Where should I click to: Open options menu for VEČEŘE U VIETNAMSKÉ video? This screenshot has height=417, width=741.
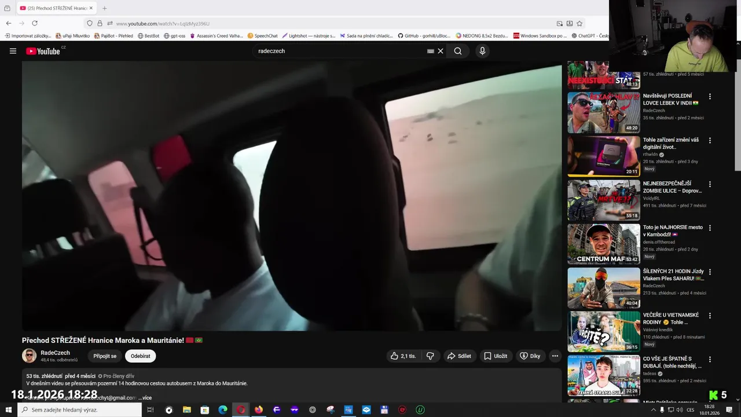[x=710, y=316]
